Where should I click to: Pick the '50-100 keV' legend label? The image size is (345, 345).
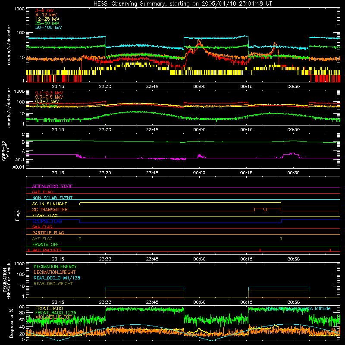coord(49,28)
